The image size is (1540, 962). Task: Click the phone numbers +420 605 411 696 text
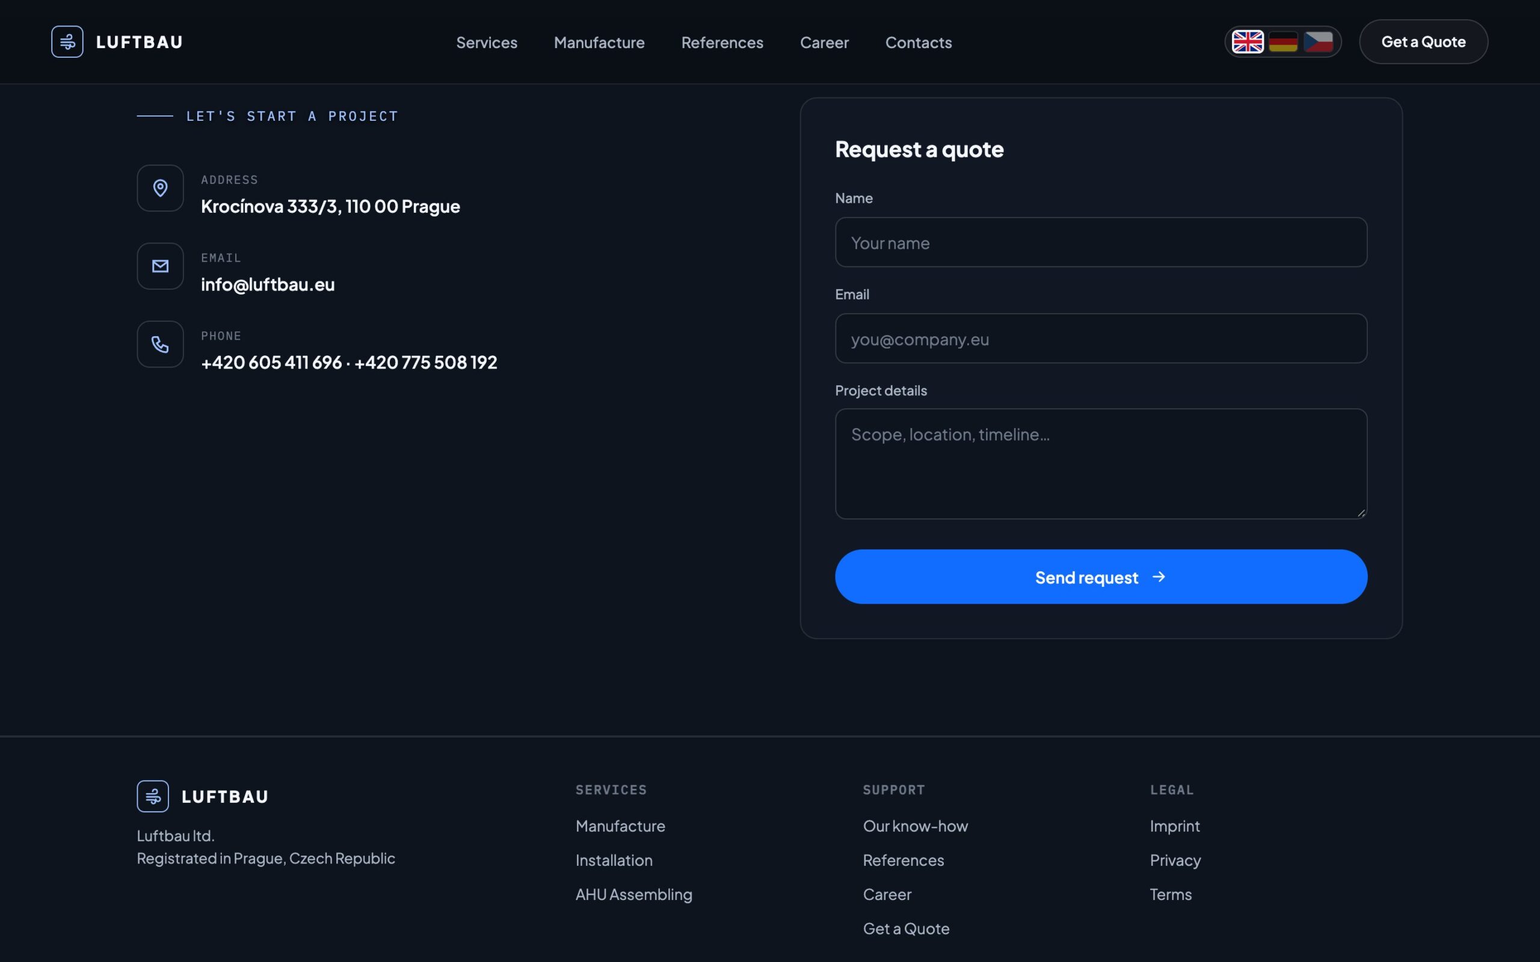coord(272,363)
